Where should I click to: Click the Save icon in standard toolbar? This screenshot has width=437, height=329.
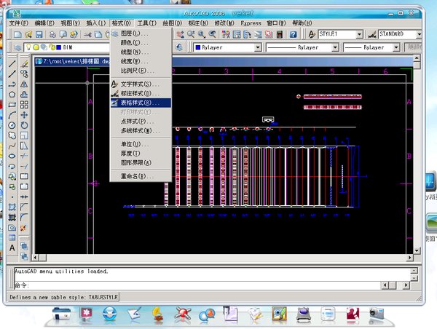tap(39, 34)
